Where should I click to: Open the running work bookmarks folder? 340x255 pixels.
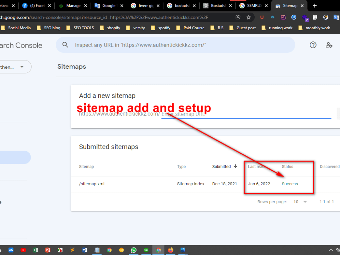coord(277,28)
